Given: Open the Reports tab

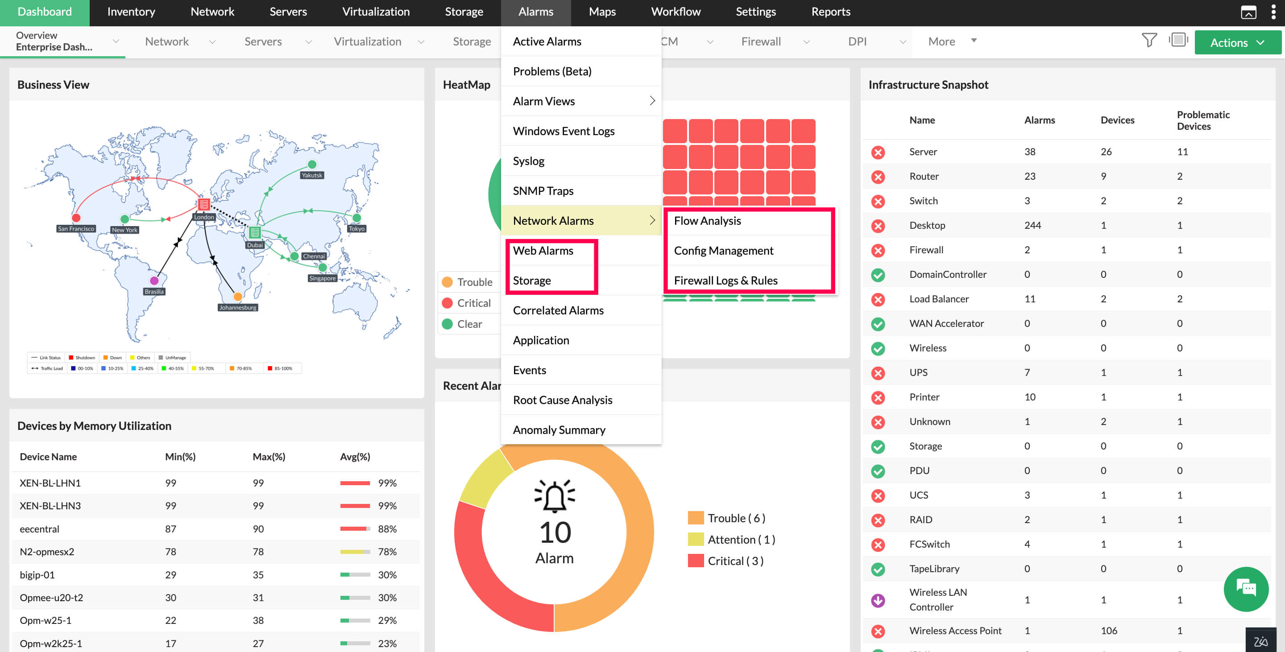Looking at the screenshot, I should point(830,12).
